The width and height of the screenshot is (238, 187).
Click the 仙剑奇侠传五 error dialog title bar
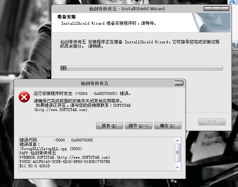point(94,83)
